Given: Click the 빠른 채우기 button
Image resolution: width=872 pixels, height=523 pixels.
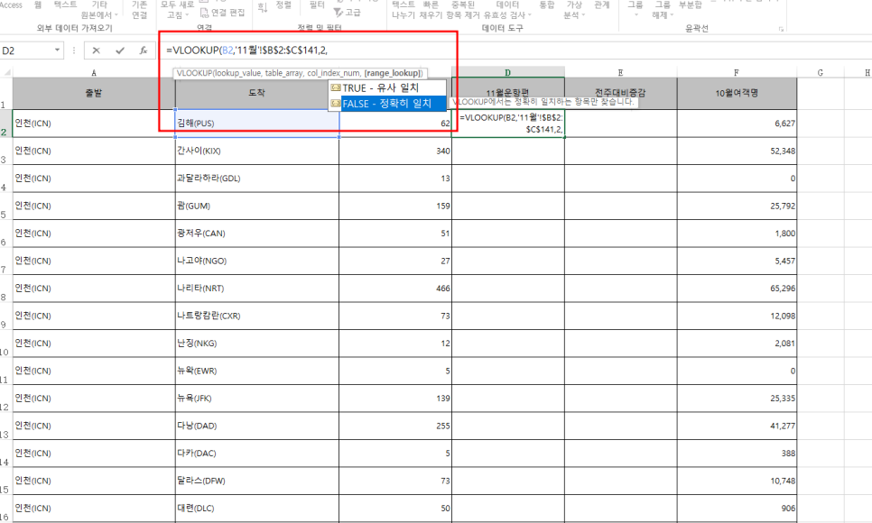Looking at the screenshot, I should point(431,9).
